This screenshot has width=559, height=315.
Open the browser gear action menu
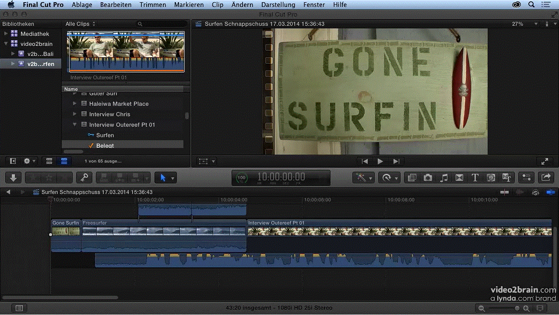[30, 161]
